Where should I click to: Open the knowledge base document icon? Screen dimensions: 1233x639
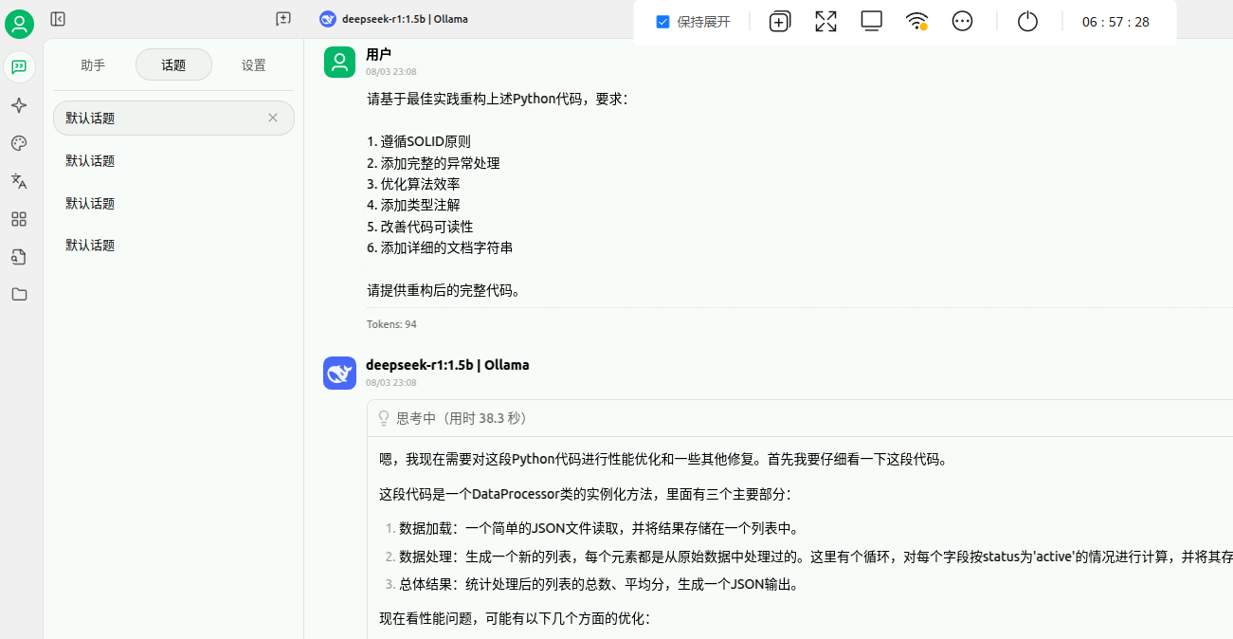click(x=19, y=257)
